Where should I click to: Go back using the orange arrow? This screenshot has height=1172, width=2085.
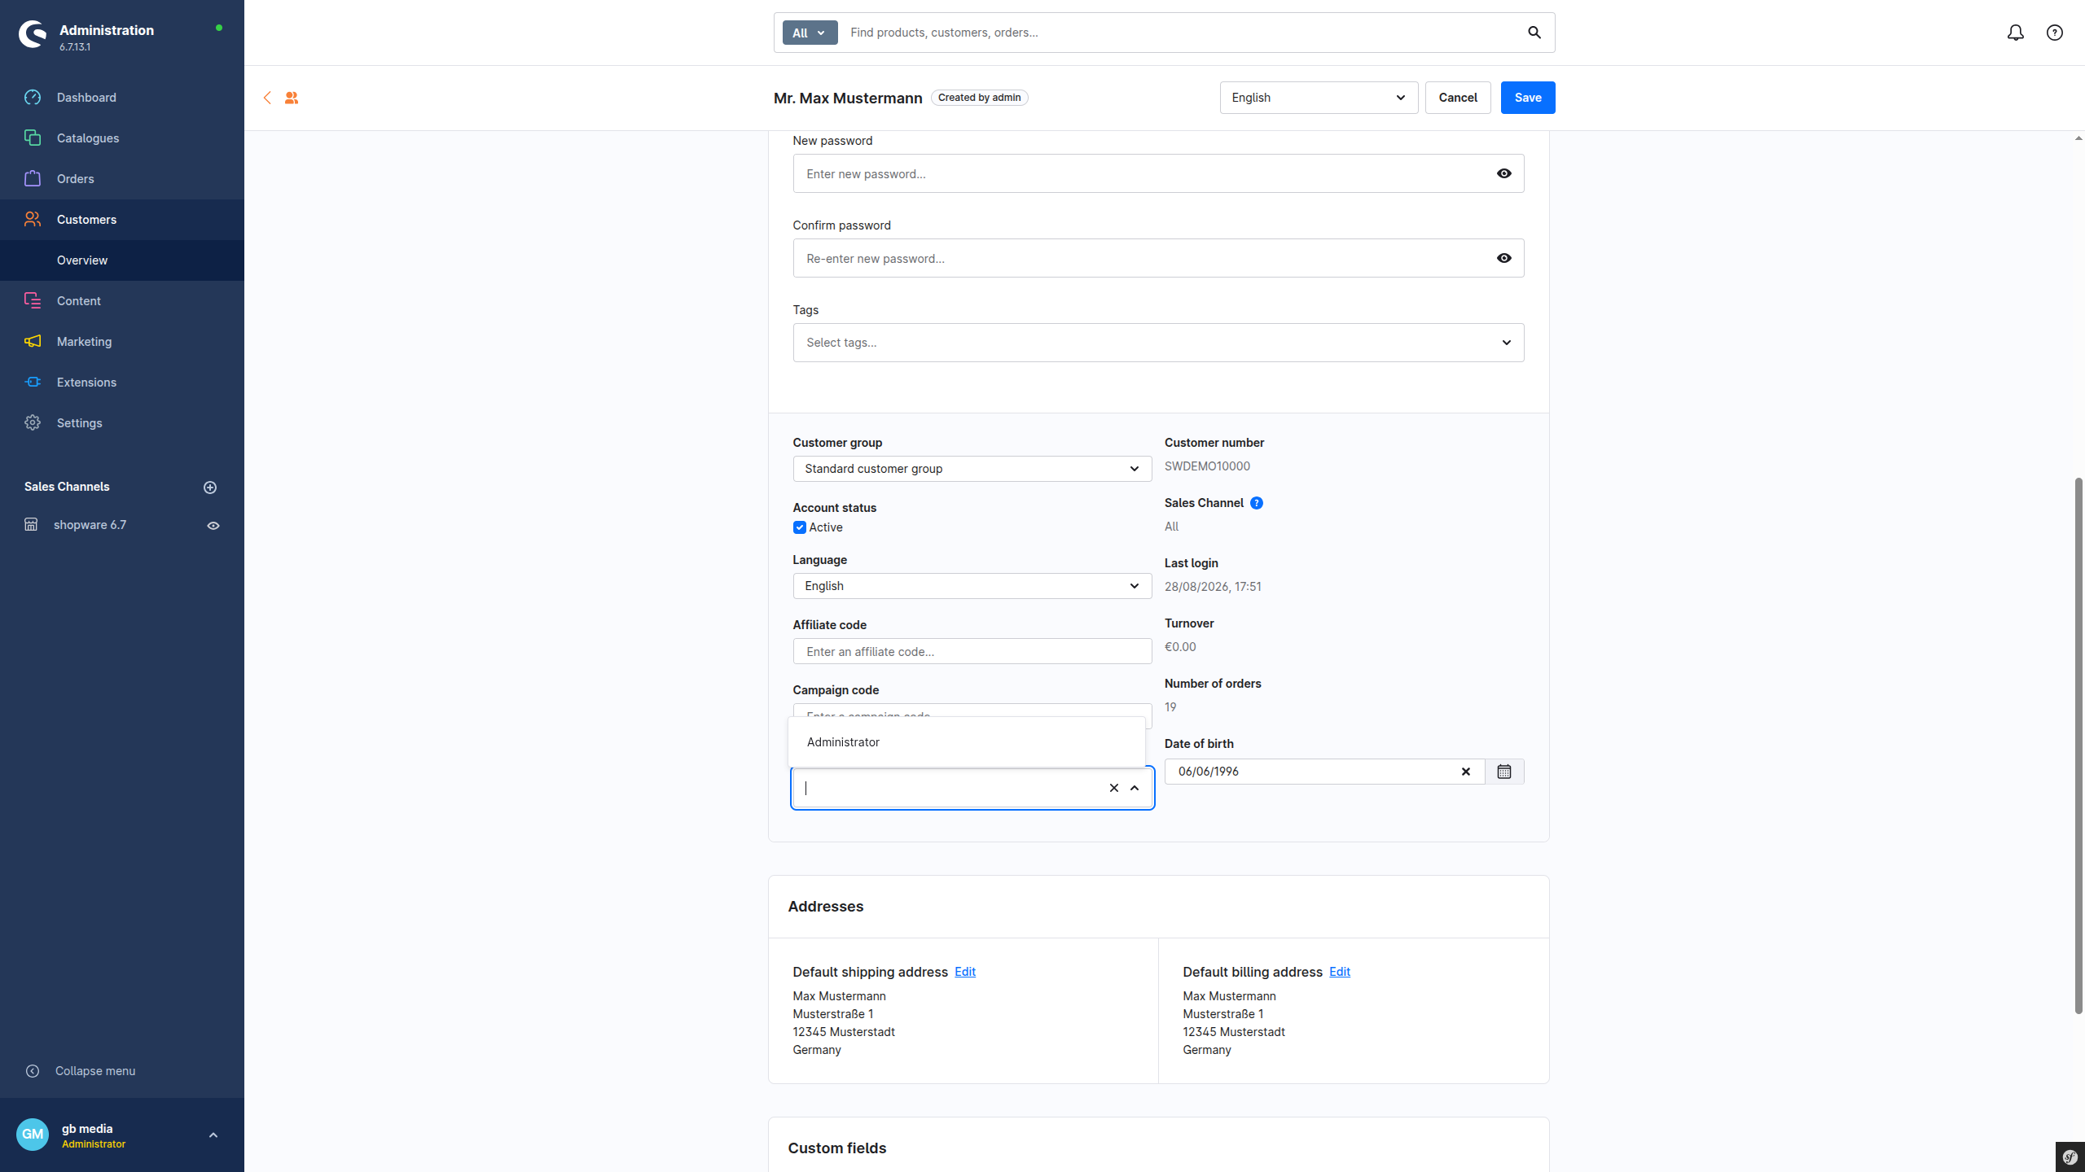(267, 98)
